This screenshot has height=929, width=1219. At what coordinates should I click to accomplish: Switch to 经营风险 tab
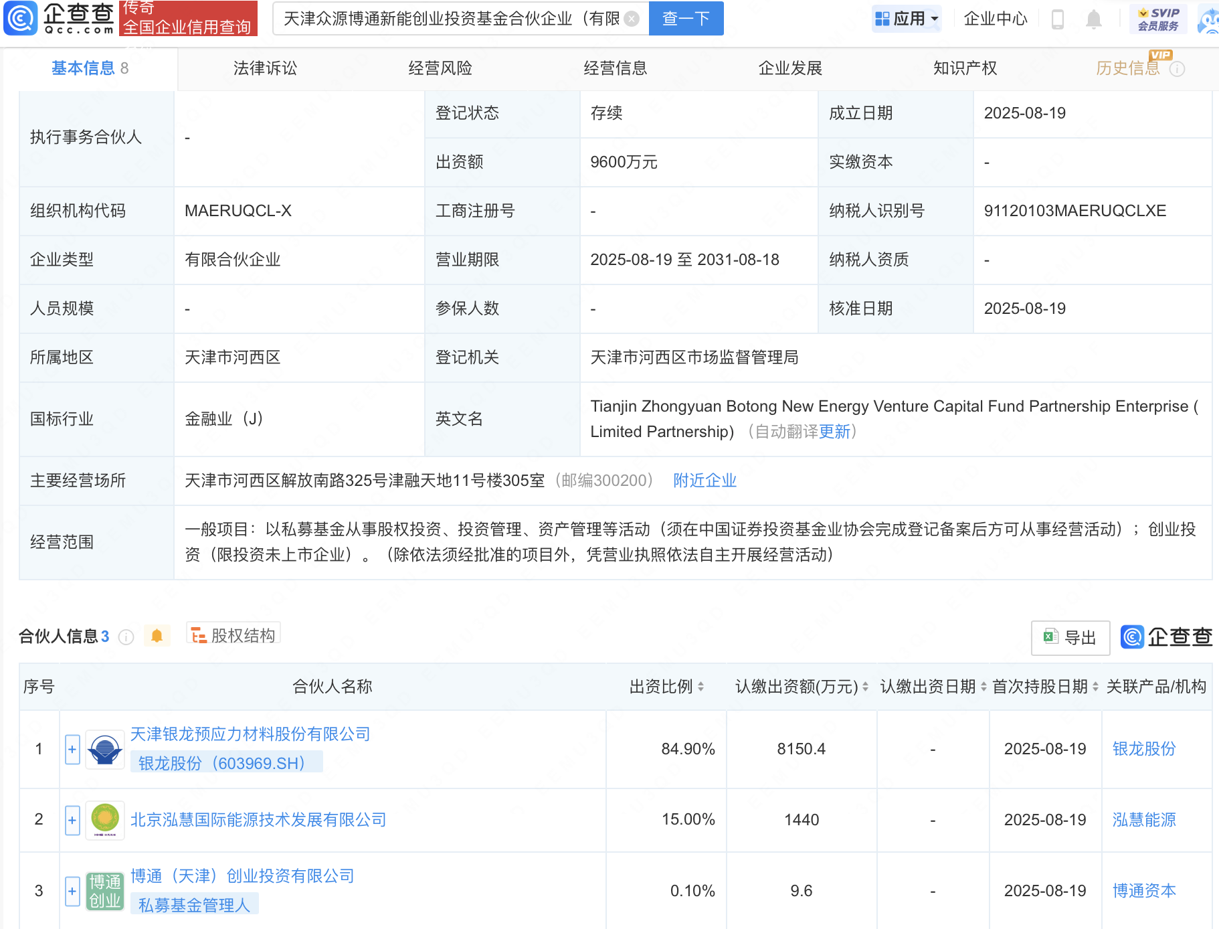[x=440, y=68]
